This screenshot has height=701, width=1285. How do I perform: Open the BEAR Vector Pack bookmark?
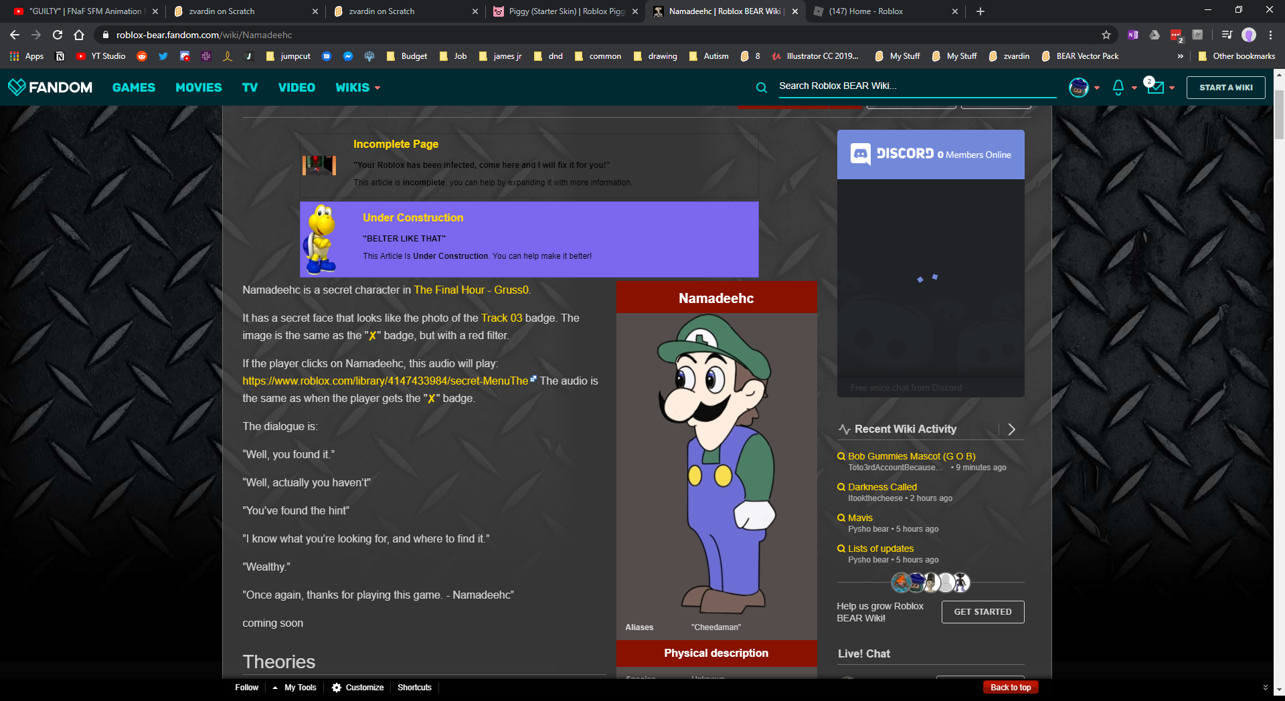pyautogui.click(x=1080, y=56)
